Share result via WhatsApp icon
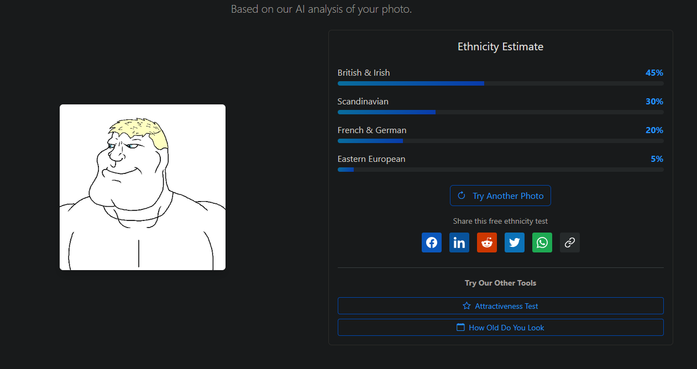 [542, 243]
